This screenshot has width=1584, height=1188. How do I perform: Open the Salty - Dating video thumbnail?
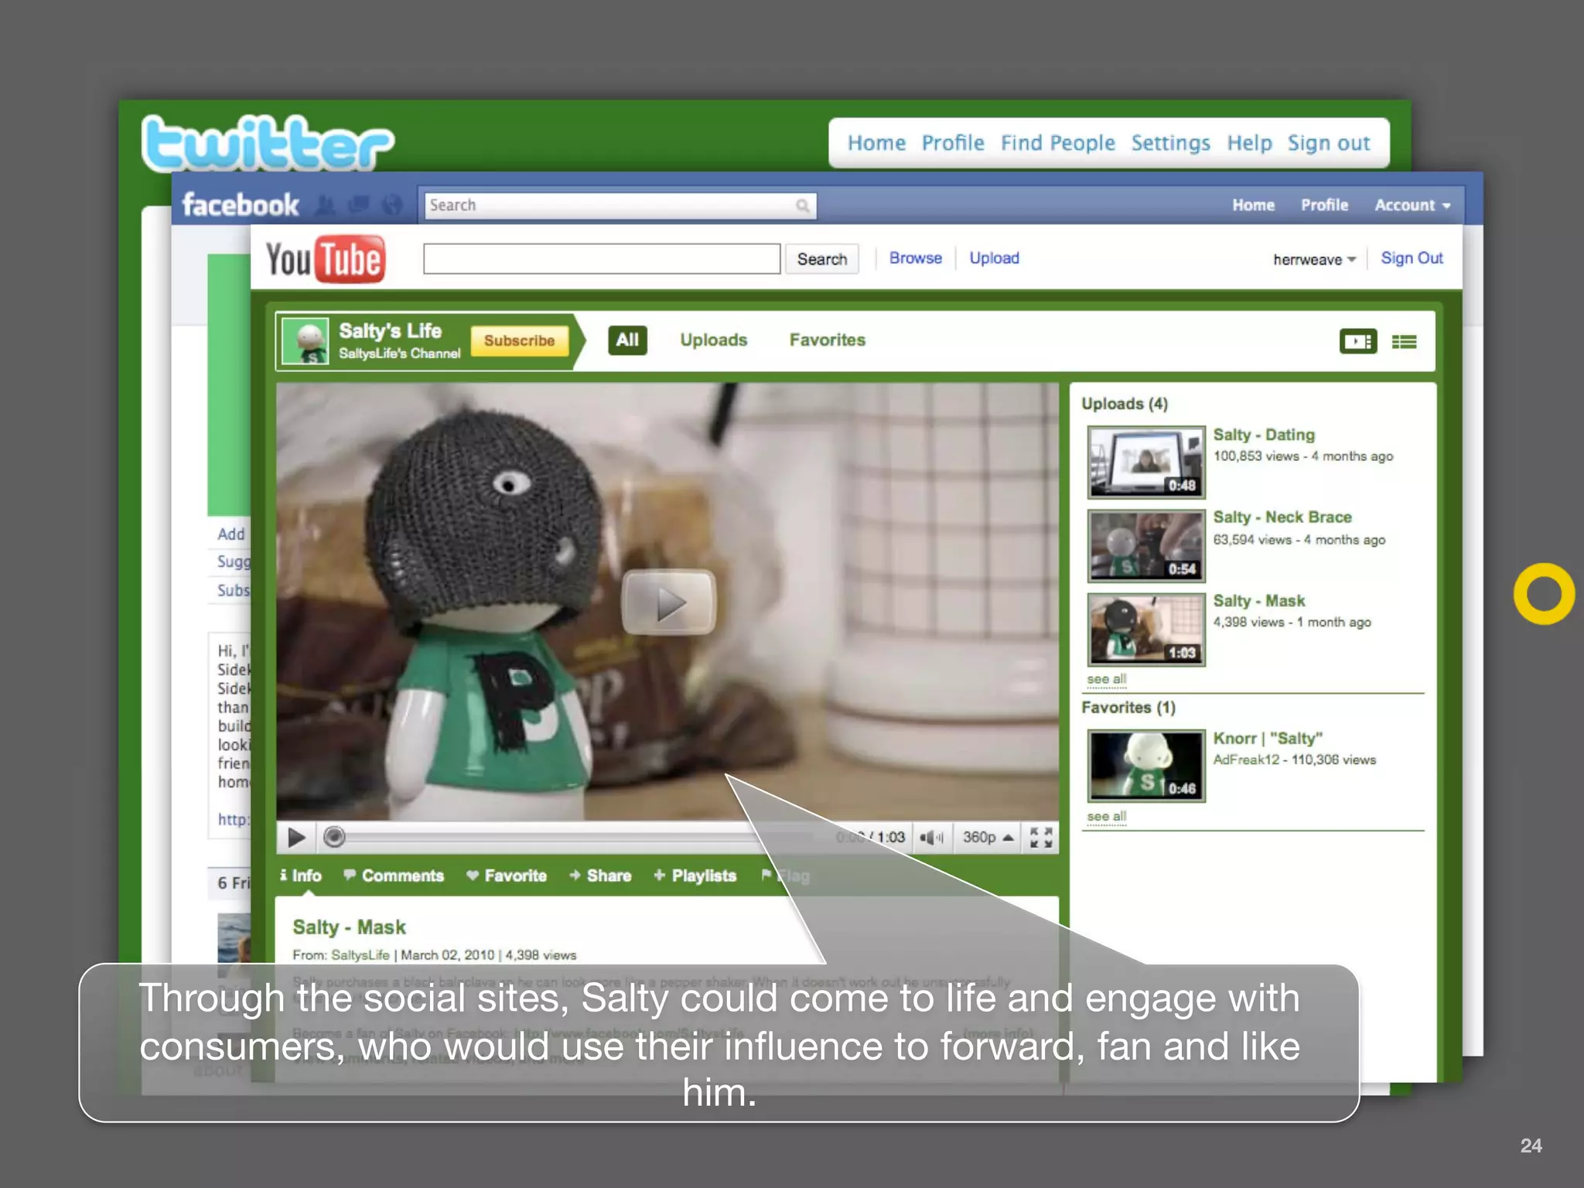click(1145, 462)
